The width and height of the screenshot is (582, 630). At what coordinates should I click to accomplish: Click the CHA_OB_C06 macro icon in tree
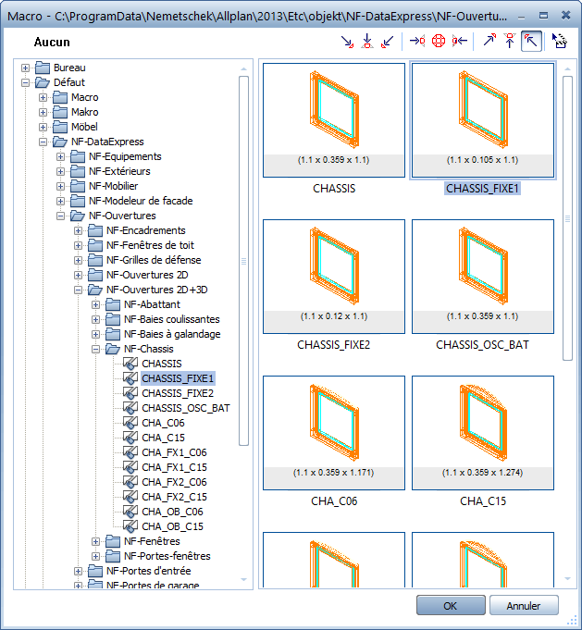pyautogui.click(x=130, y=512)
